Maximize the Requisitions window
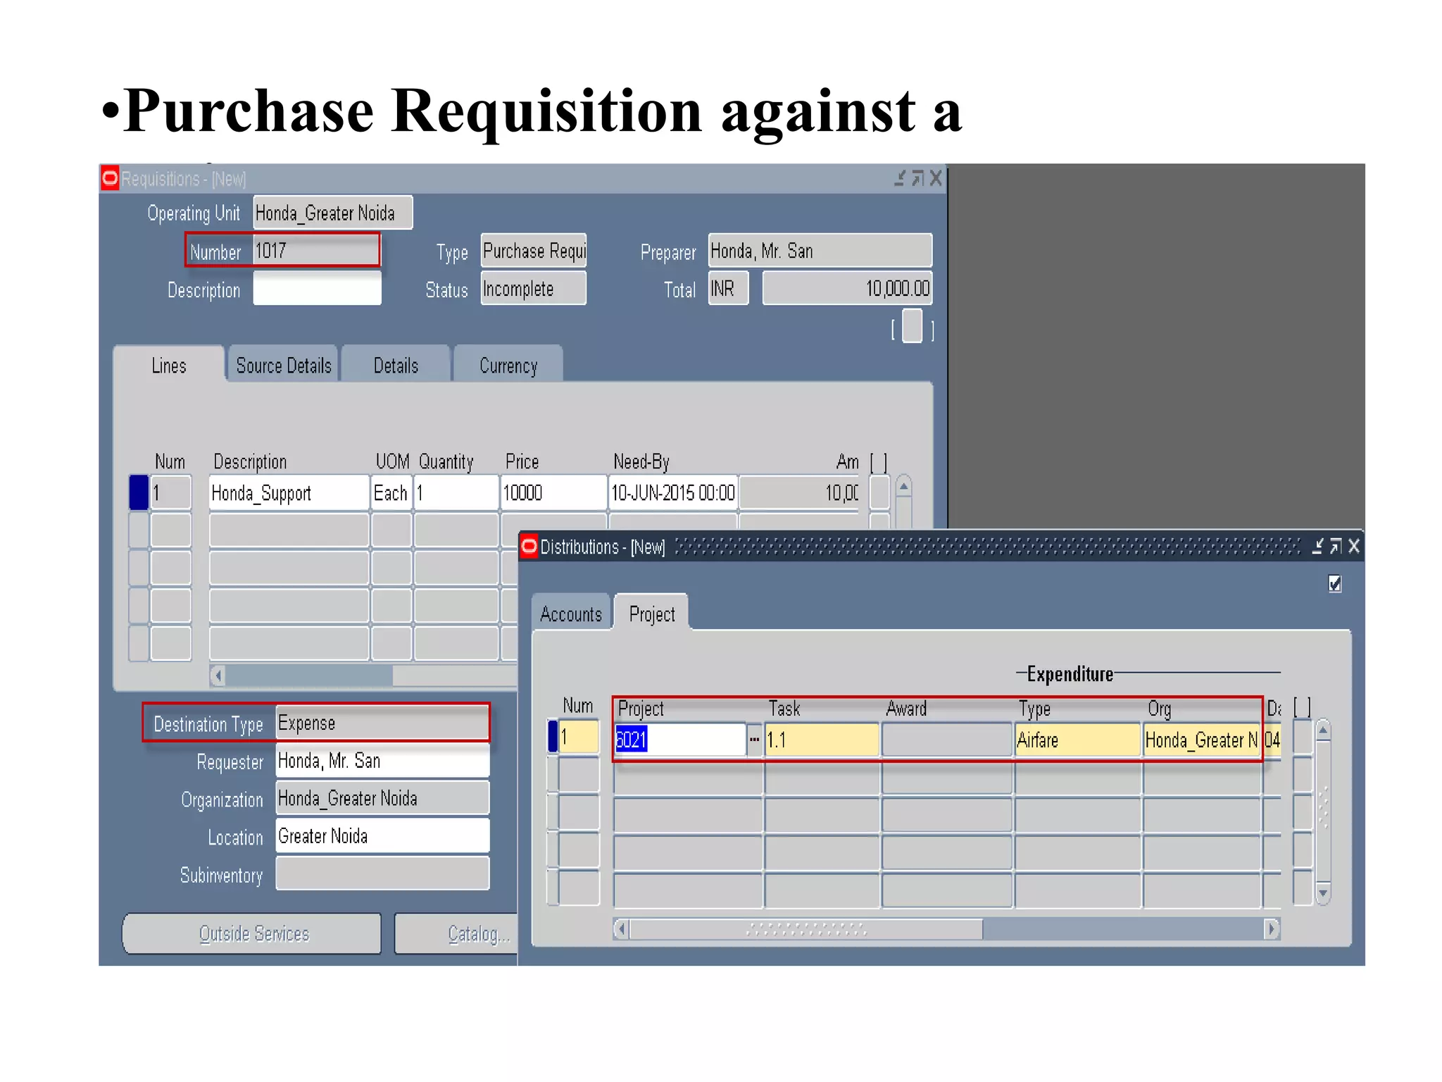Screen dimensions: 1442x1082 917,178
